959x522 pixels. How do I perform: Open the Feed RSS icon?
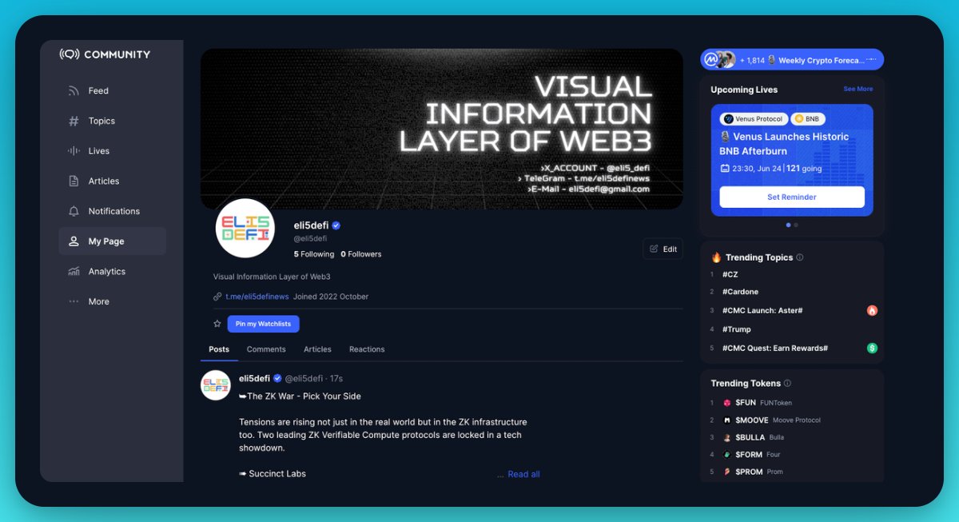click(x=74, y=91)
